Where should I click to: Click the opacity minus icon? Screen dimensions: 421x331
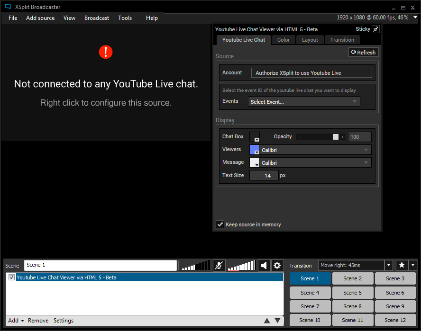tap(299, 137)
